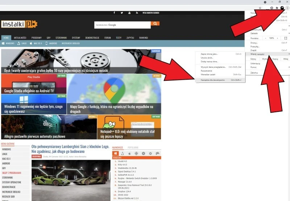Open the YouTube icon in top bar
The image size is (290, 201).
coord(129,13)
